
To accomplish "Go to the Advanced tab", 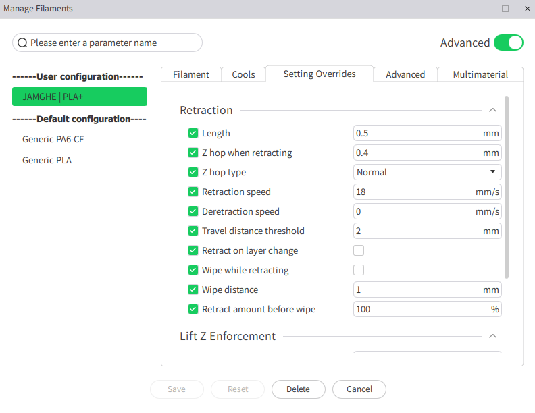I will pyautogui.click(x=405, y=74).
